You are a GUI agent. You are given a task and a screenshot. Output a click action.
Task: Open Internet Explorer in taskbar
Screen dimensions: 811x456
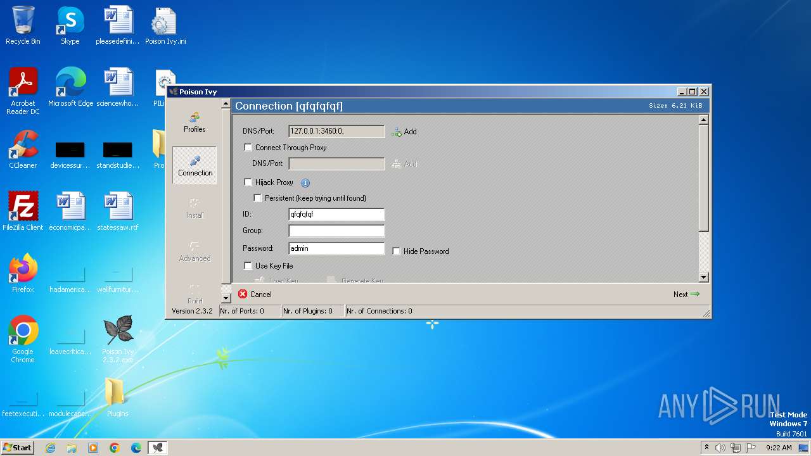tap(51, 448)
